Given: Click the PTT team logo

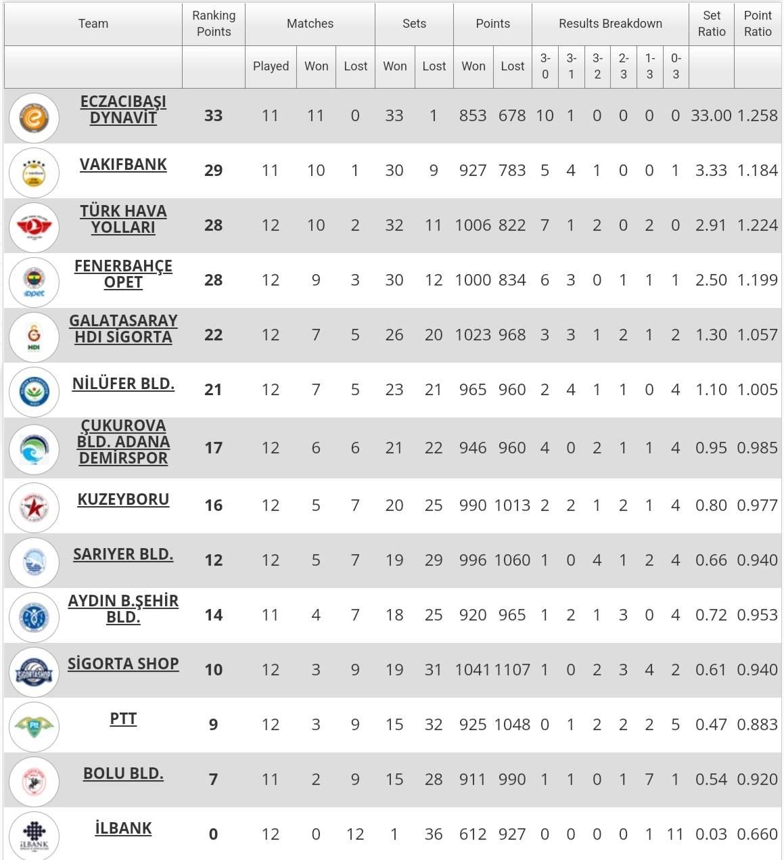Looking at the screenshot, I should [34, 727].
